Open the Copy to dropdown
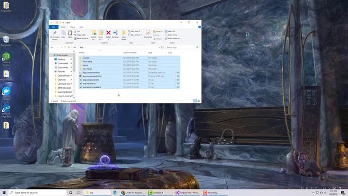The image size is (348, 196). tap(101, 35)
